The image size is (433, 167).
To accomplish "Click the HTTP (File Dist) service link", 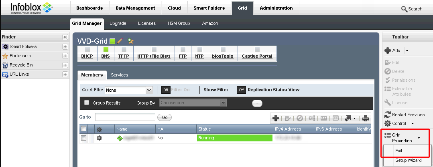I will 154,56.
